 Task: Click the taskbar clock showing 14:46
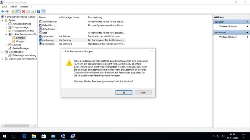tap(232, 136)
